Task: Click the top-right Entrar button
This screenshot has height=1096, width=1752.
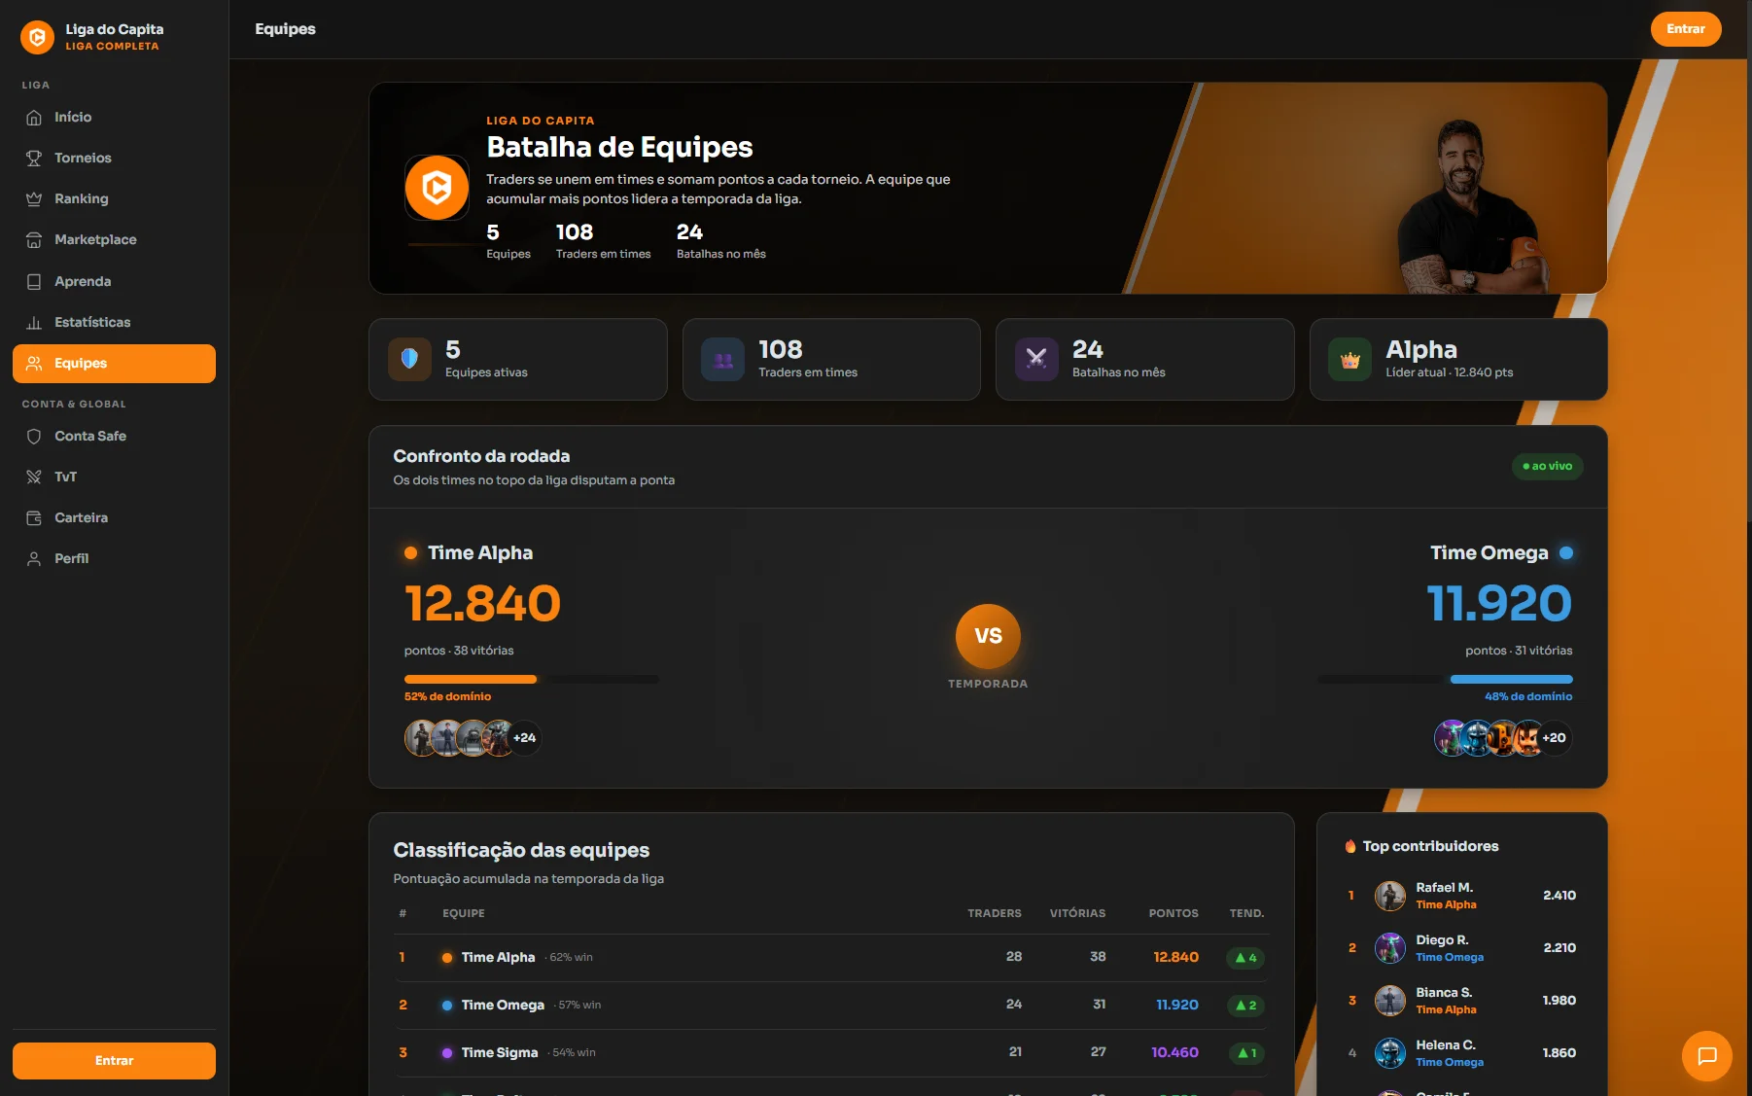Action: (1685, 29)
